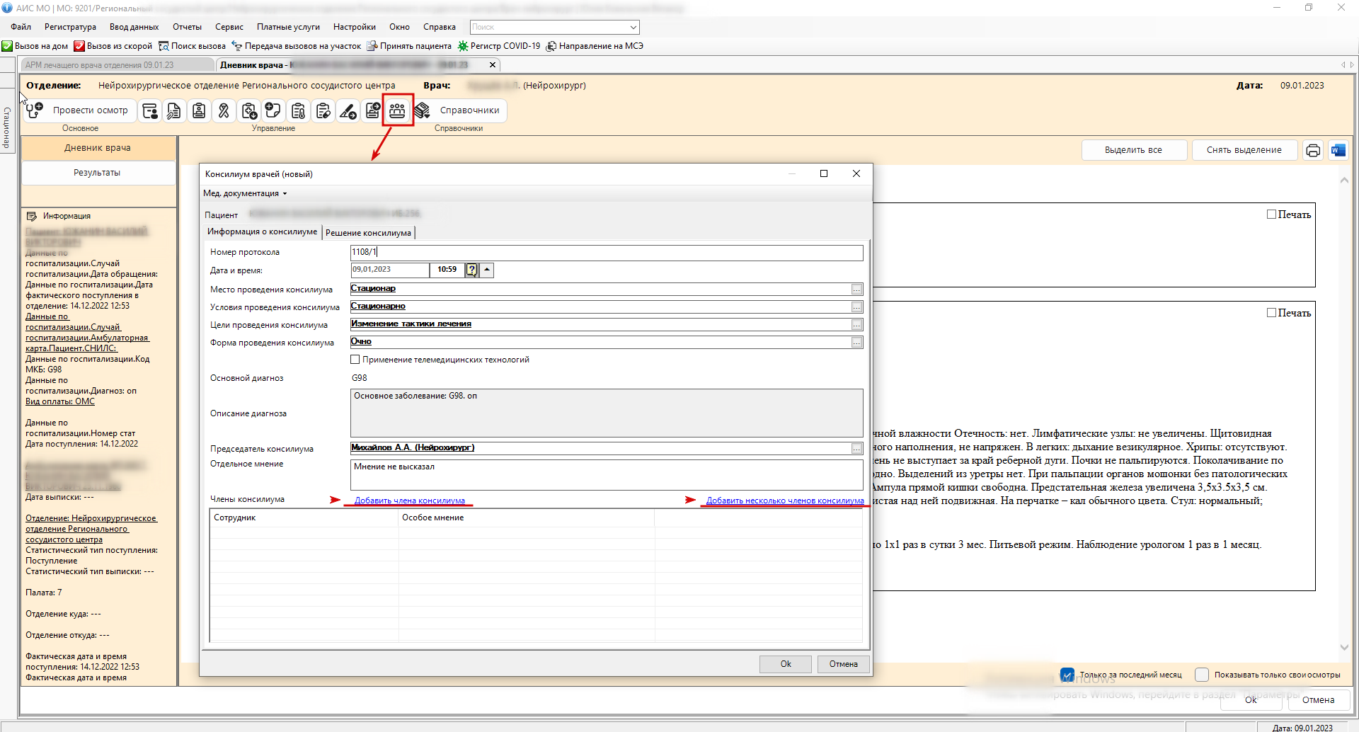Click the sticky note with plus icon
This screenshot has height=732, width=1359.
click(x=273, y=110)
